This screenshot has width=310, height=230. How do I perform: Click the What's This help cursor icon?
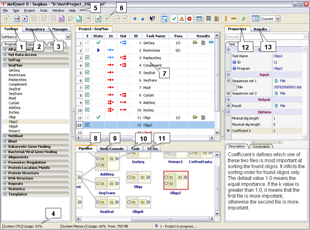coord(152,19)
